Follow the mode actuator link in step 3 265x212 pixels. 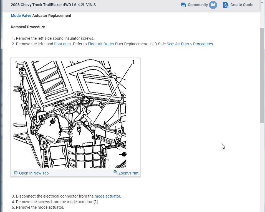(107, 196)
